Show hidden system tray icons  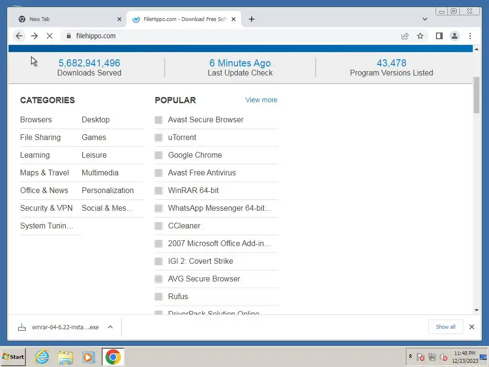pyautogui.click(x=410, y=356)
